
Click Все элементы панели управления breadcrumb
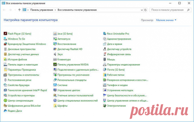tap(77, 10)
